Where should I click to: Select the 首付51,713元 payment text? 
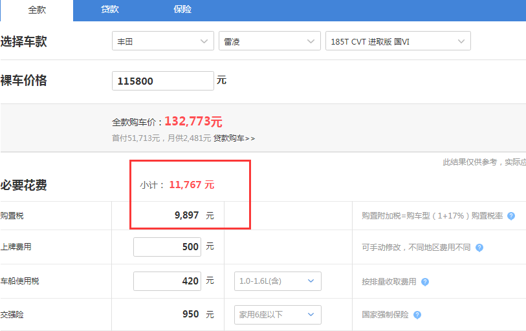click(x=136, y=138)
